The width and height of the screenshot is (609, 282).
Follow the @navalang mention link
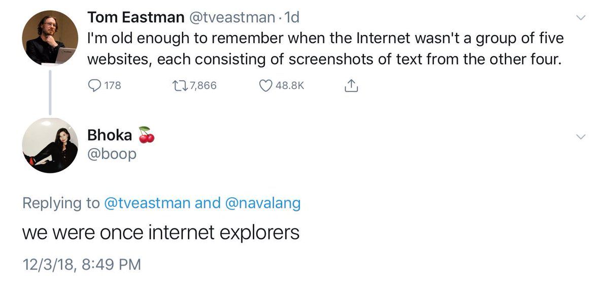click(262, 203)
